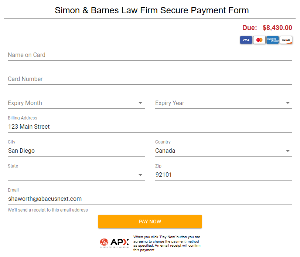Click the APX Abacus Payment Exchange logo
The width and height of the screenshot is (300, 257).
pos(115,243)
